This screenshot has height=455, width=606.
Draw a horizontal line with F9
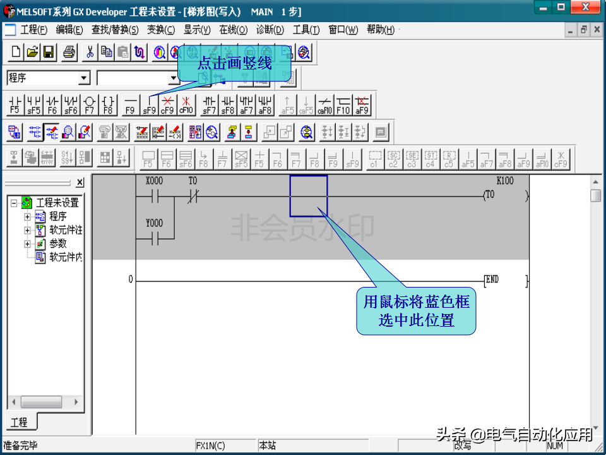click(130, 105)
